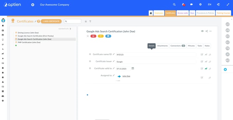Open the global search magnifier in header

coord(174,5)
